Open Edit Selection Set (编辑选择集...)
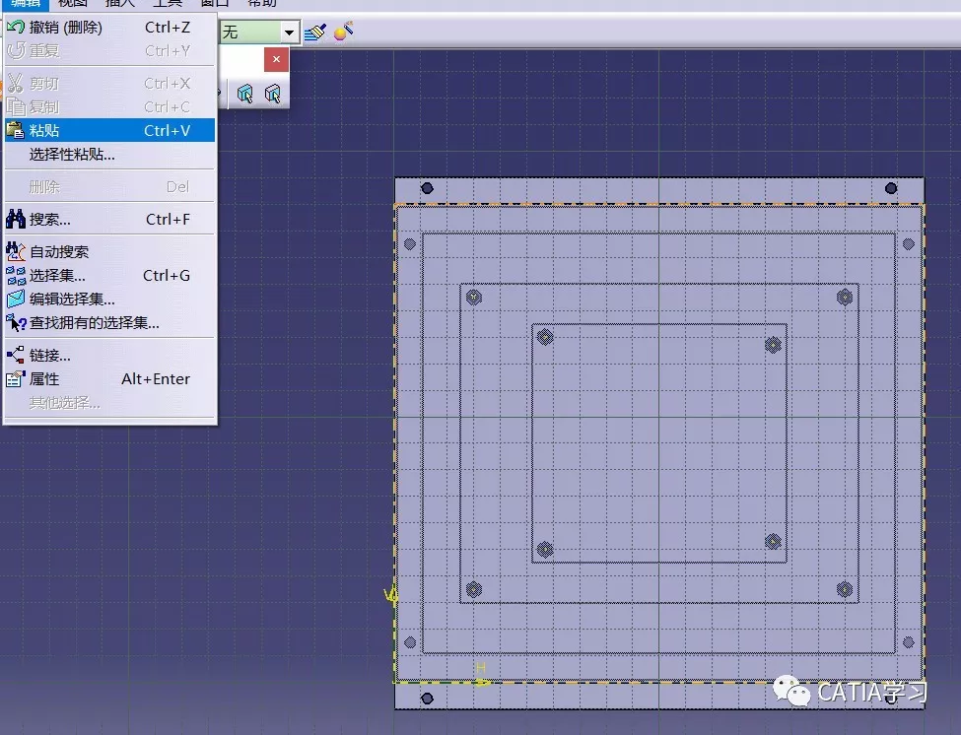The height and width of the screenshot is (735, 961). pyautogui.click(x=72, y=300)
